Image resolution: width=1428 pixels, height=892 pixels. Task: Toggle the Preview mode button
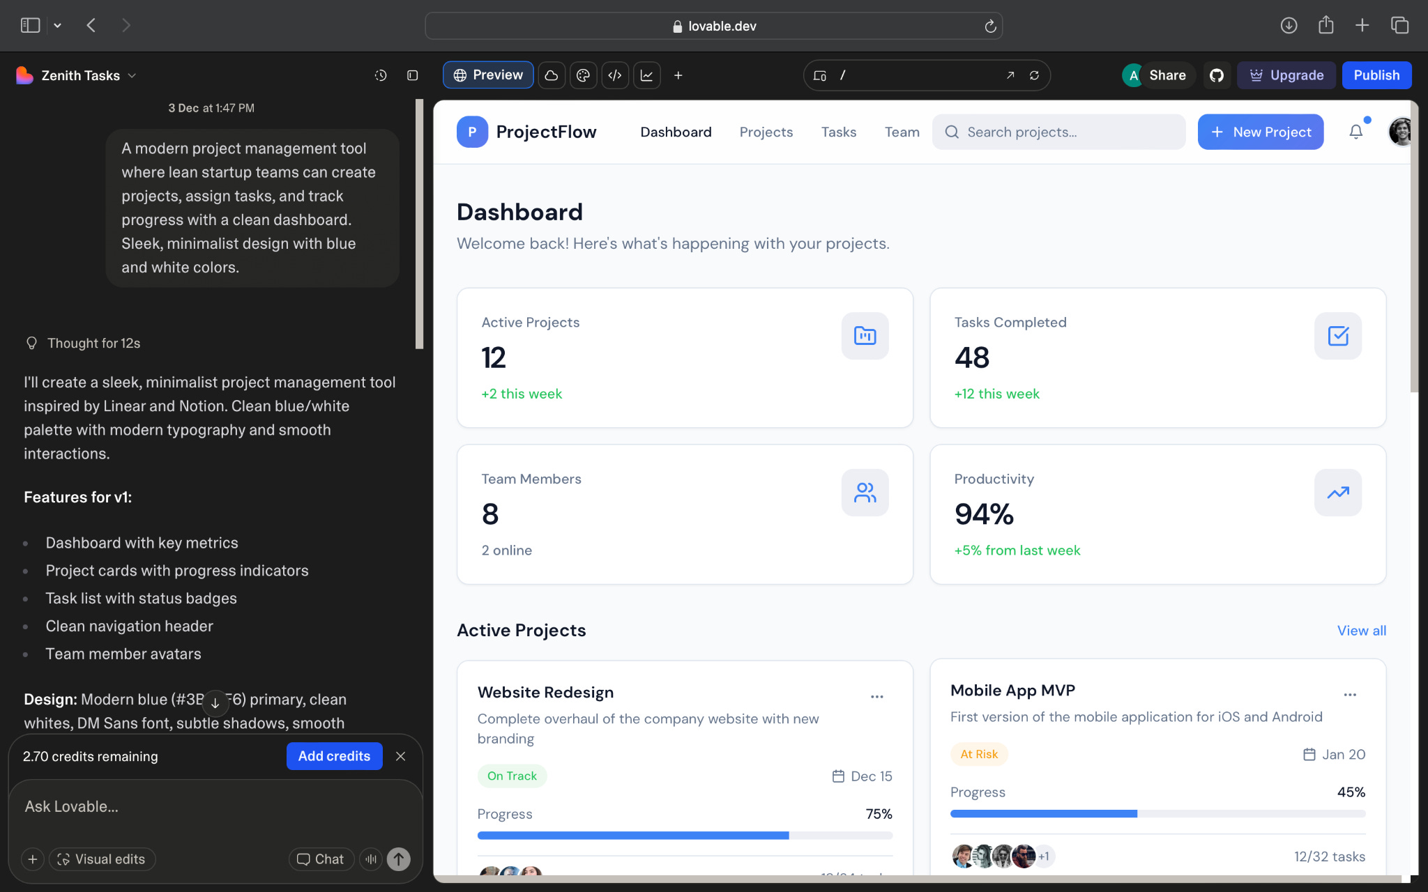click(x=488, y=75)
